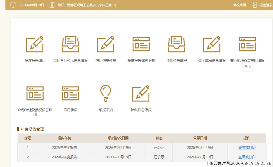Screen dimensions: 273x167
Task: Click 已公示 status in 2024 report row
Action: click(x=159, y=157)
